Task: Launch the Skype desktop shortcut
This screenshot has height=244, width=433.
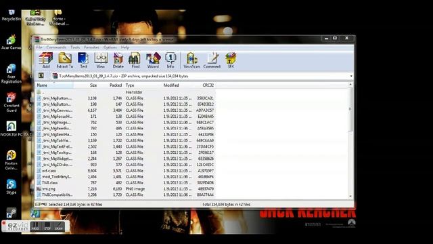Action: click(x=12, y=187)
